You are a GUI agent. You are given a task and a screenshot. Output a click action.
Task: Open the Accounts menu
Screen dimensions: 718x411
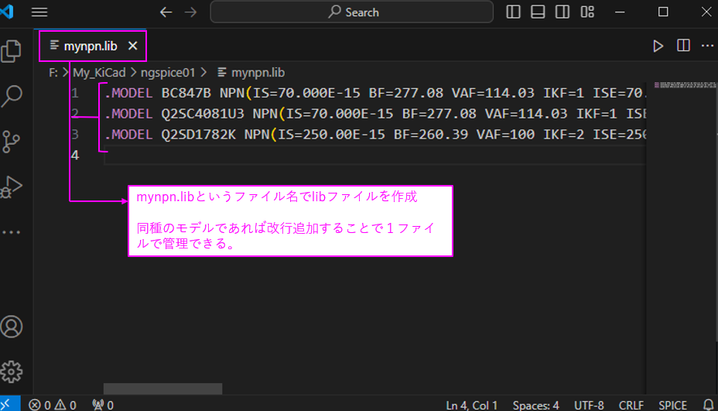[12, 327]
